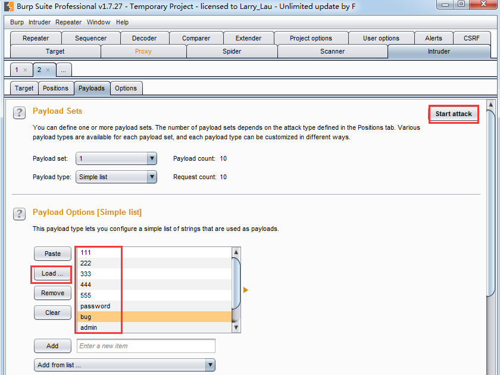The height and width of the screenshot is (375, 500).
Task: Click the Burp Suite title bar logo
Action: tap(9, 7)
